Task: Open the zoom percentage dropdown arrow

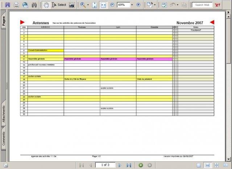Action: [x=132, y=5]
